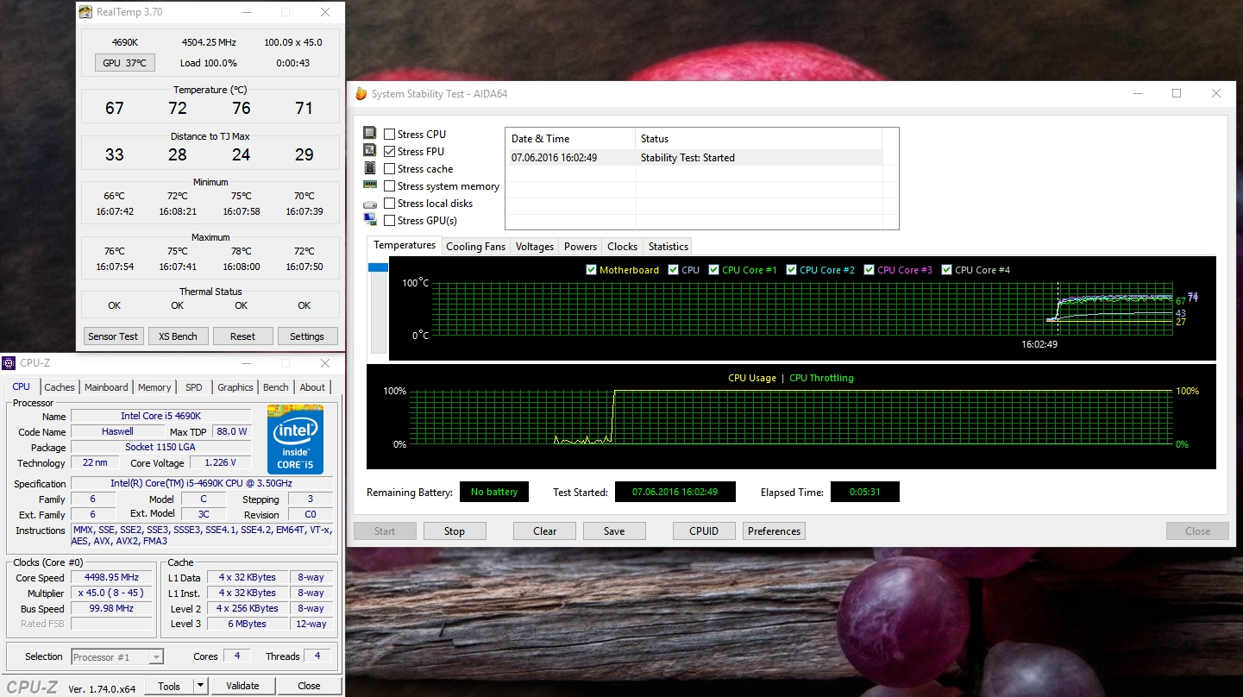The height and width of the screenshot is (697, 1243).
Task: Click Validate in CPU-Z
Action: tap(242, 686)
